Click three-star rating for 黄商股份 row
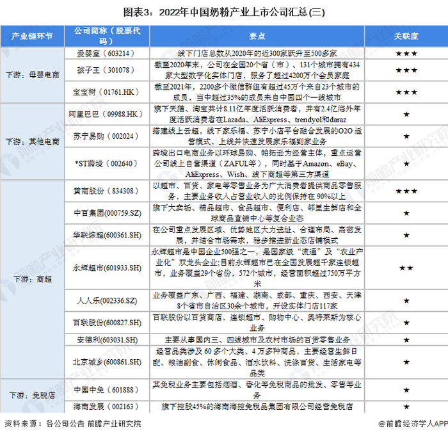 (406, 191)
